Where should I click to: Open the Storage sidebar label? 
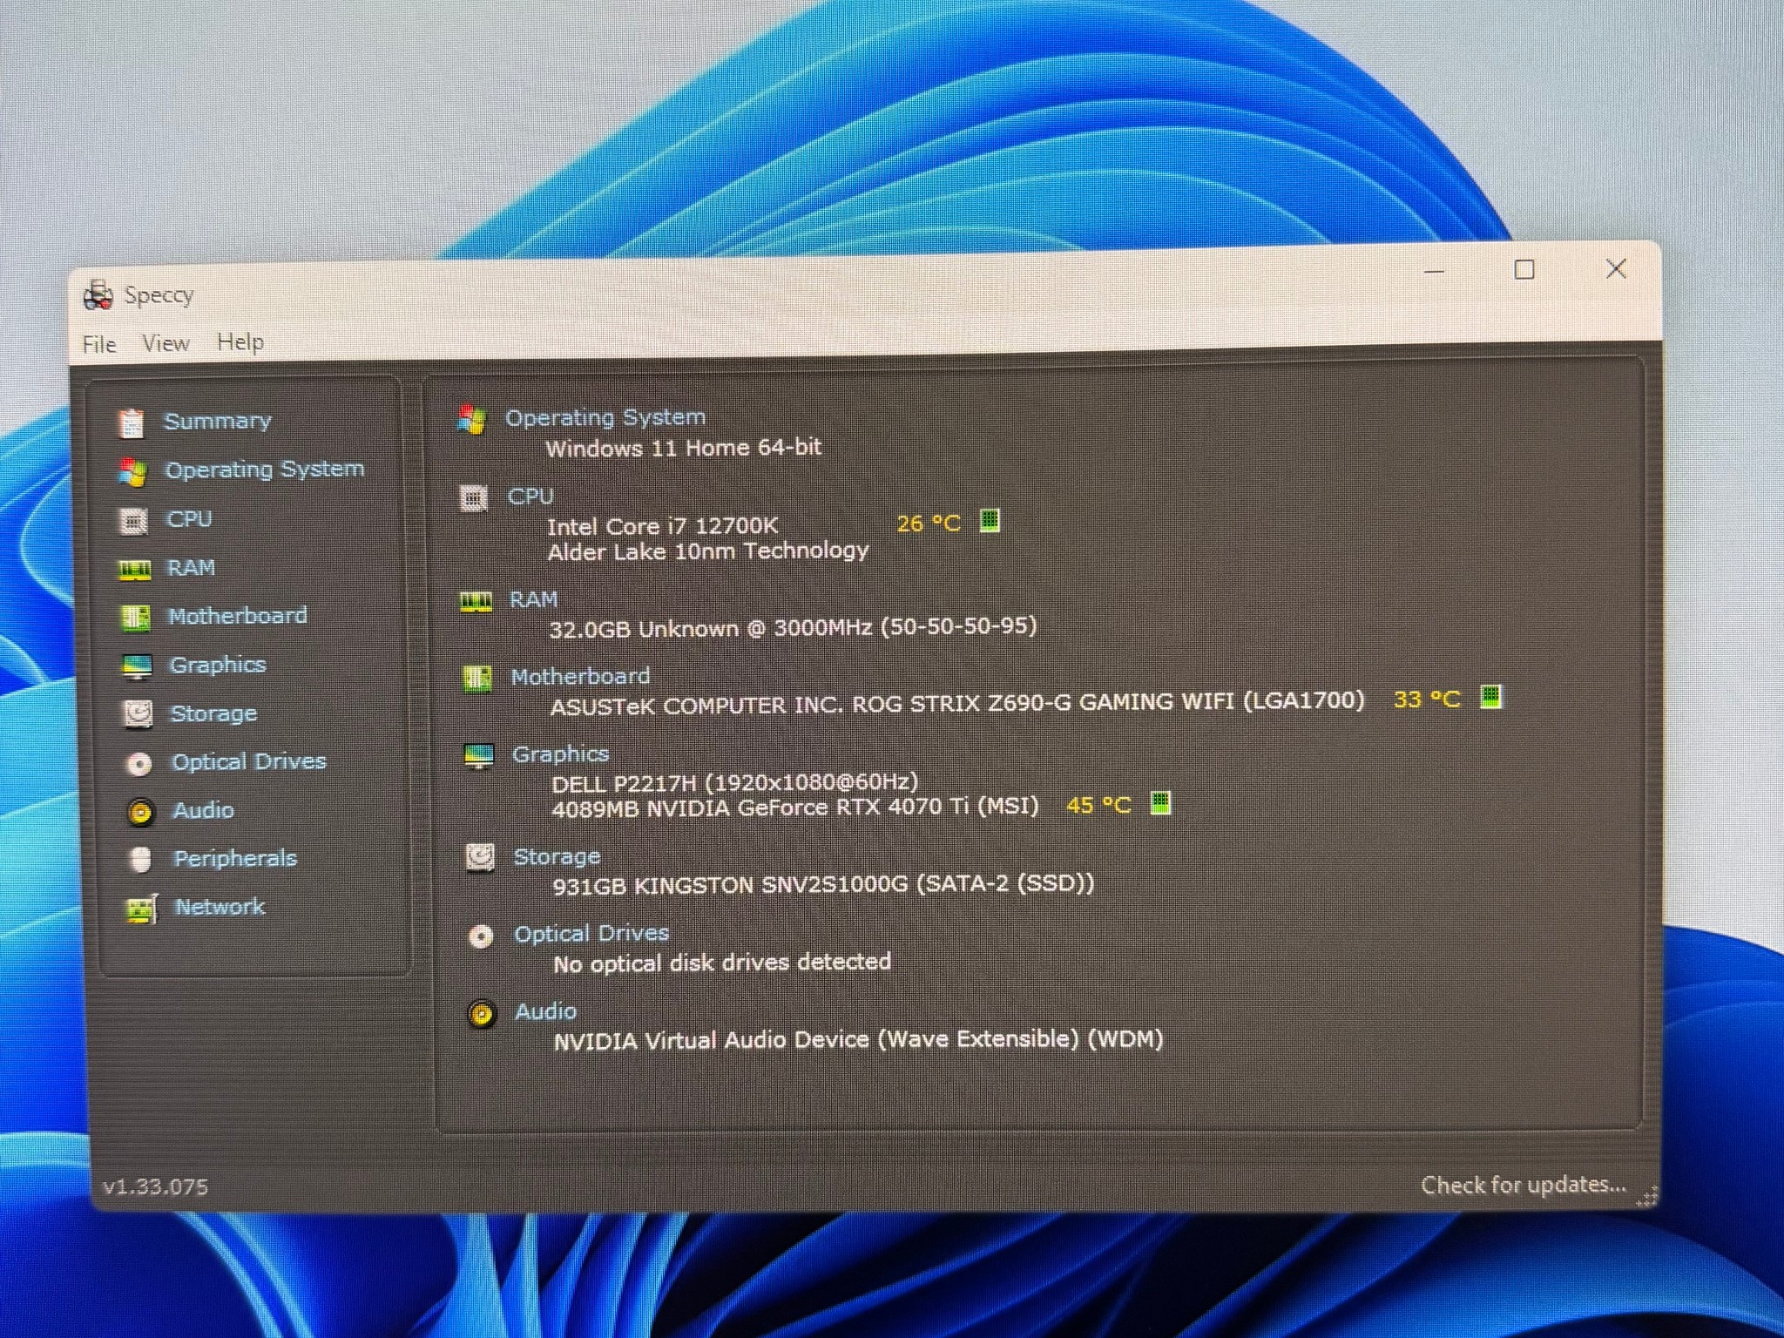tap(214, 713)
